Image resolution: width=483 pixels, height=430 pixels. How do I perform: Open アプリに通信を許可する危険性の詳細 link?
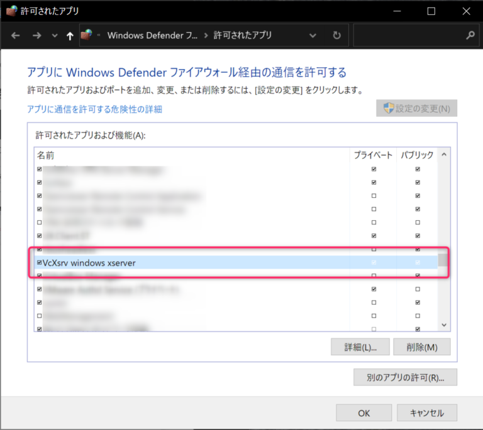pos(94,109)
